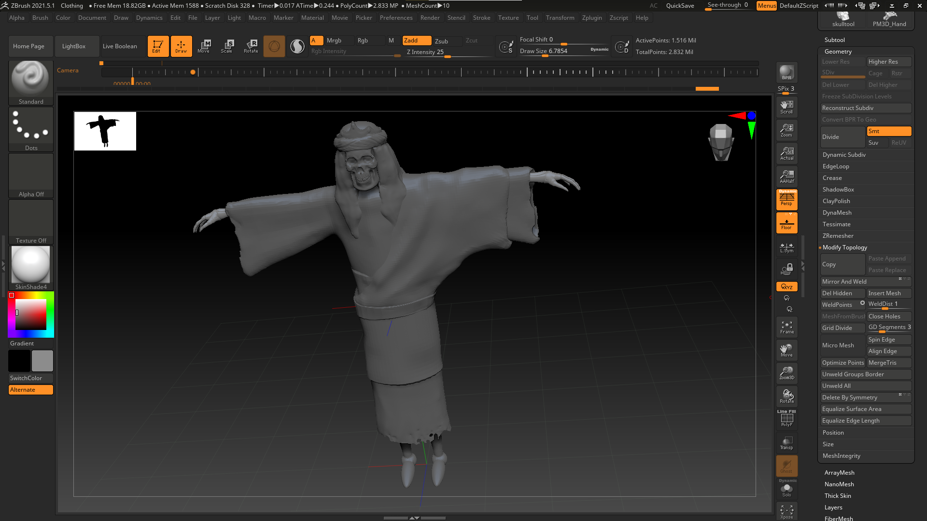The image size is (927, 521).
Task: Open the Stroke menu
Action: tap(481, 18)
